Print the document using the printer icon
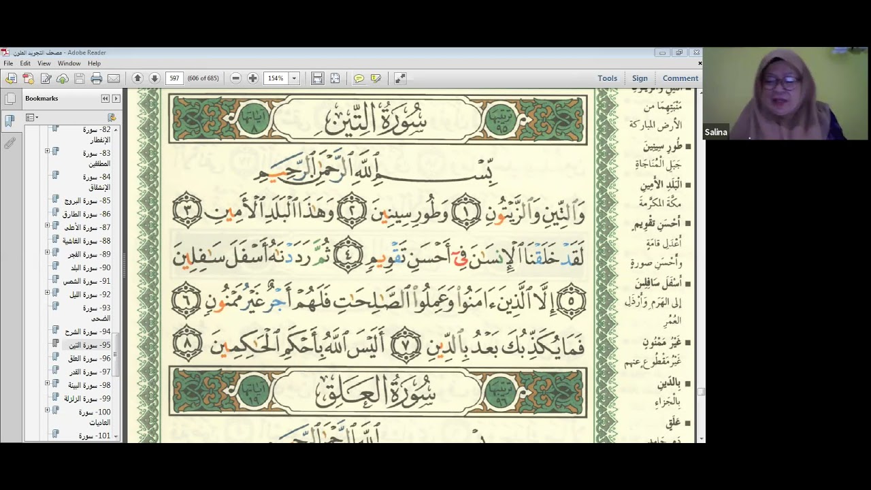The image size is (871, 490). 97,79
